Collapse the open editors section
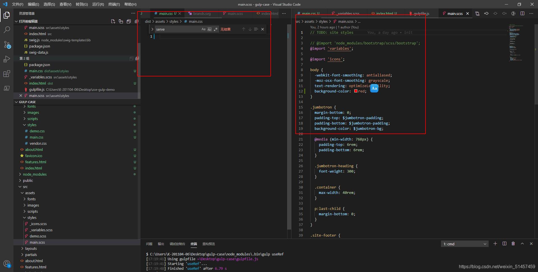 point(16,21)
